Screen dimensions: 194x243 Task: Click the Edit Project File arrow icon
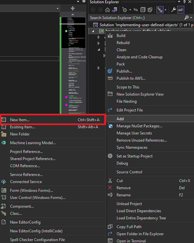pos(110,110)
